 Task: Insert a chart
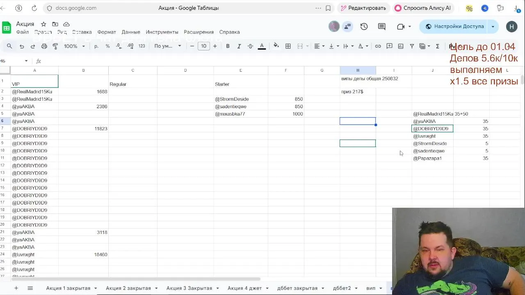coord(401,46)
